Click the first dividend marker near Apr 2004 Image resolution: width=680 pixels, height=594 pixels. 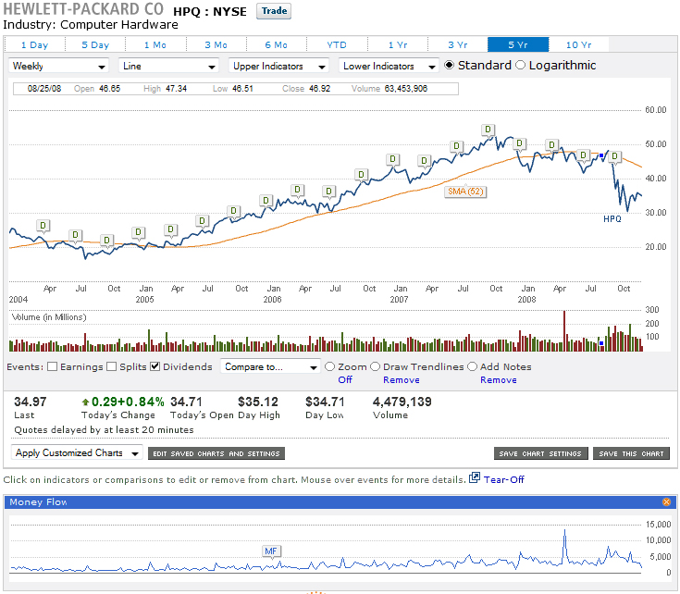43,226
